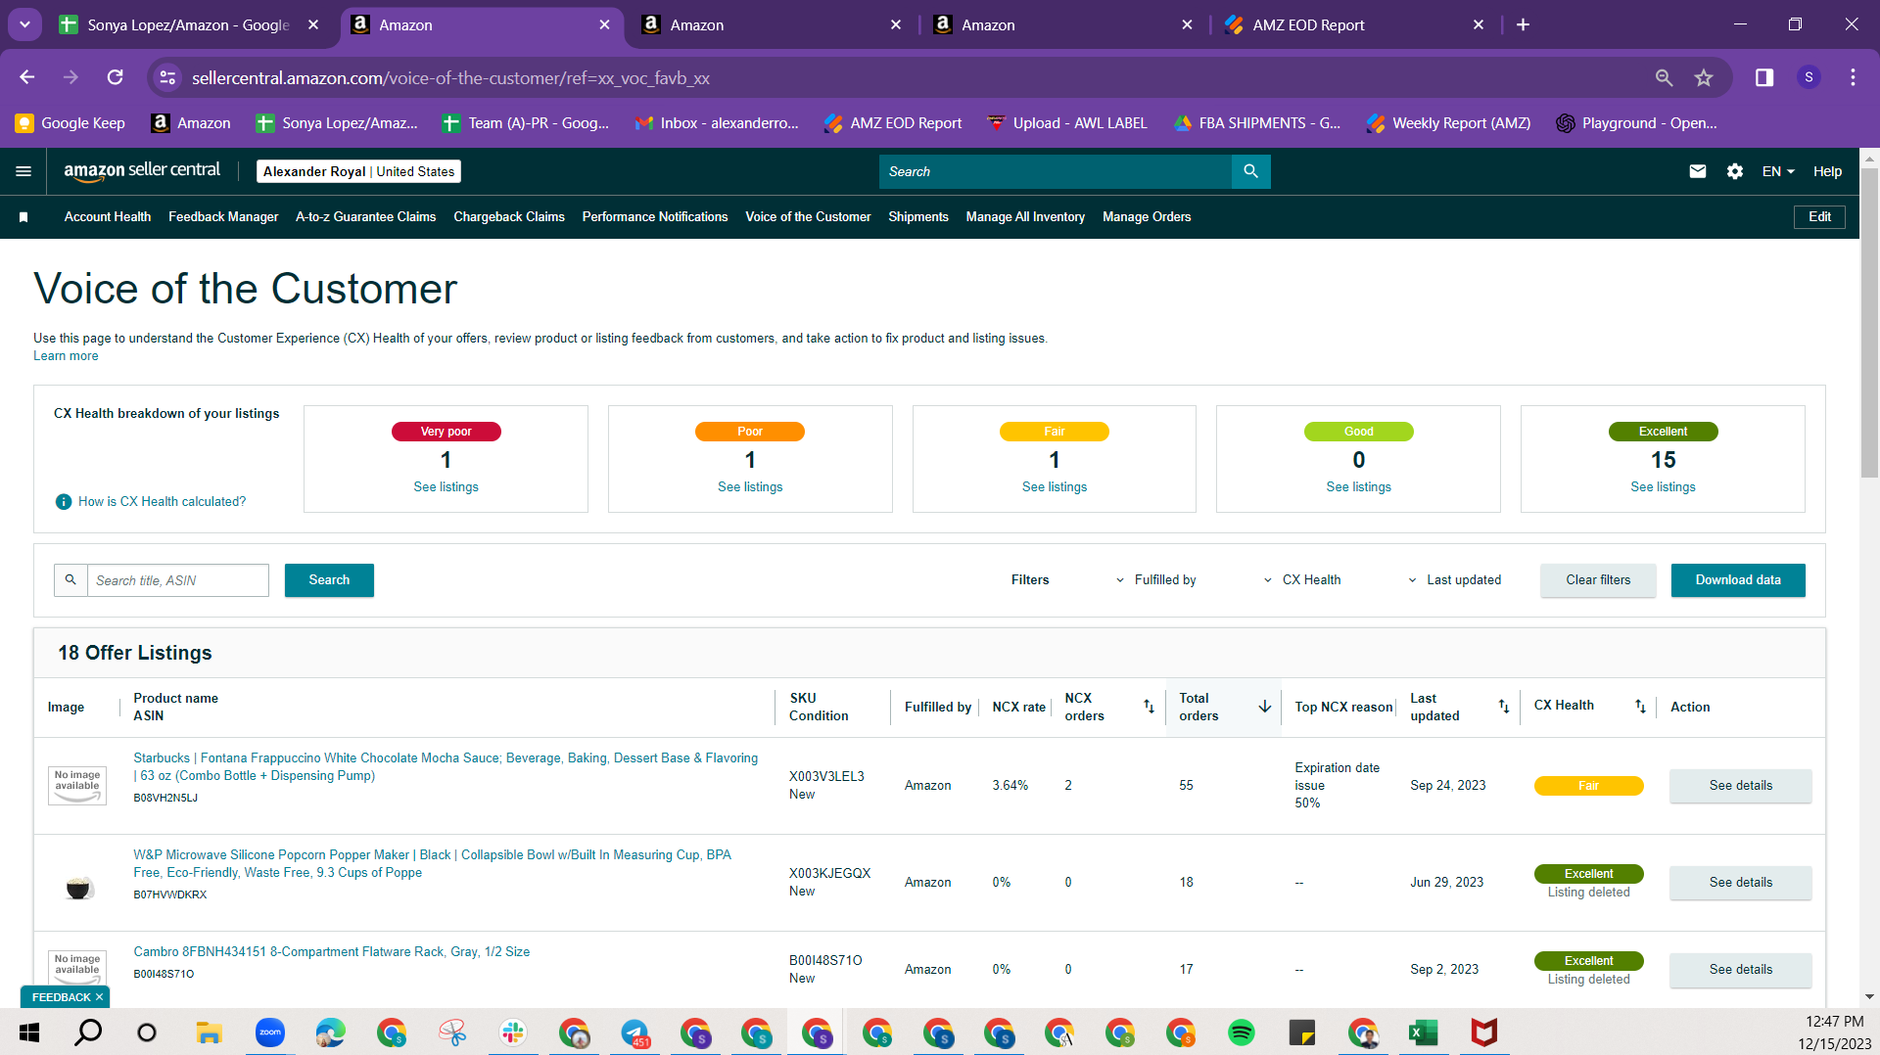Click the Amazon Seller Central logo
Image resolution: width=1880 pixels, height=1055 pixels.
click(x=142, y=171)
